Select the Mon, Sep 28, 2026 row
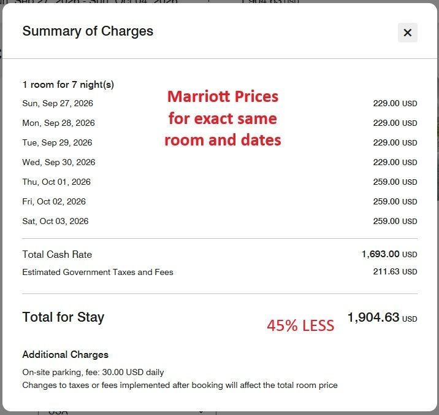This screenshot has height=415, width=439. pyautogui.click(x=219, y=123)
